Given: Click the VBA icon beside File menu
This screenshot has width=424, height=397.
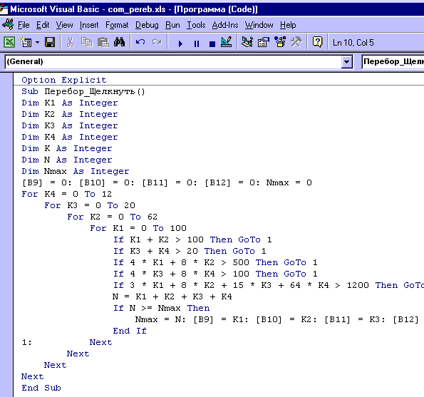Looking at the screenshot, I should click(x=8, y=24).
